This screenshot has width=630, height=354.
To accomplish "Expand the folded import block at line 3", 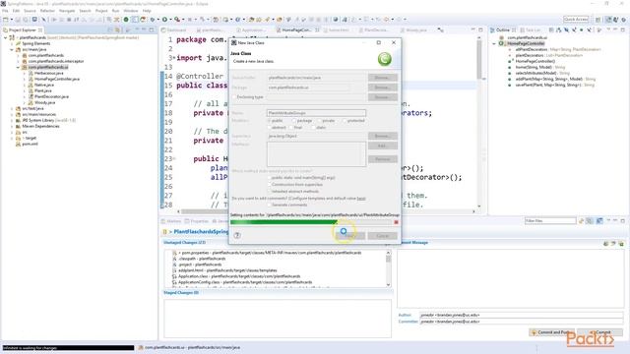I will click(x=174, y=58).
